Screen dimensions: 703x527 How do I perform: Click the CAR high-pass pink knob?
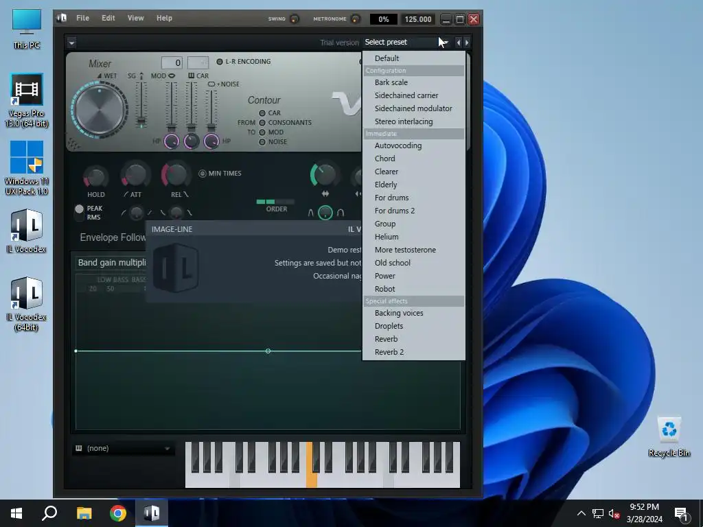pyautogui.click(x=192, y=141)
